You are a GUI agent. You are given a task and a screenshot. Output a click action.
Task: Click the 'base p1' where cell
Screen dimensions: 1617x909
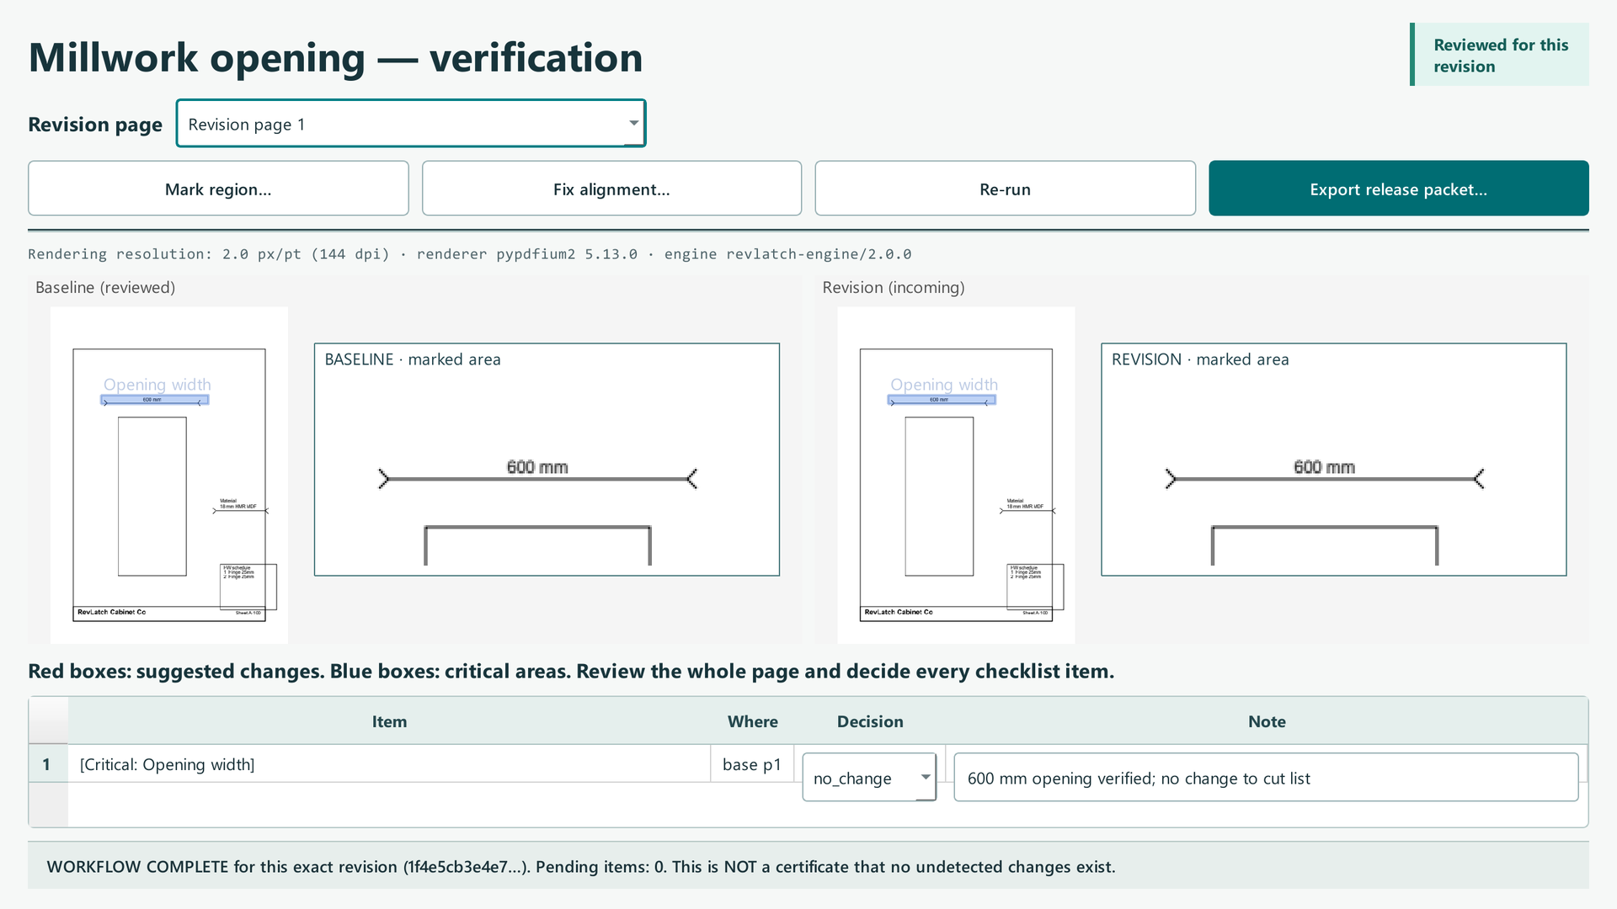[752, 764]
